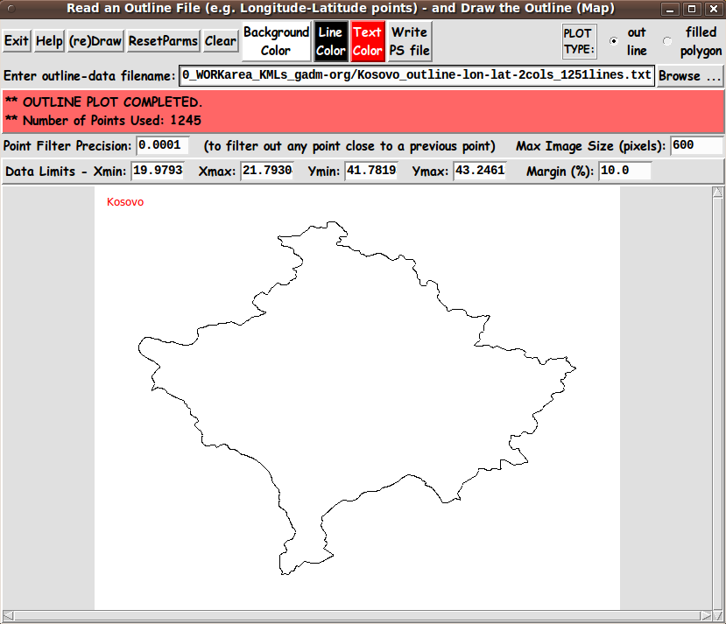This screenshot has width=726, height=624.
Task: Click the horizontal scrollbar left arrow
Action: pyautogui.click(x=9, y=615)
